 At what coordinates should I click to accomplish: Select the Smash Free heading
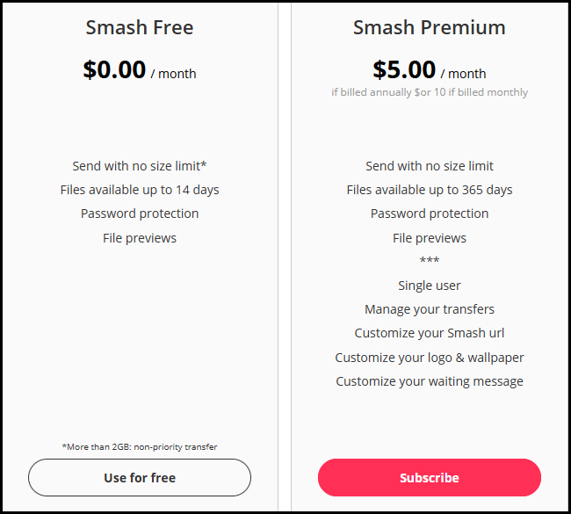(140, 27)
